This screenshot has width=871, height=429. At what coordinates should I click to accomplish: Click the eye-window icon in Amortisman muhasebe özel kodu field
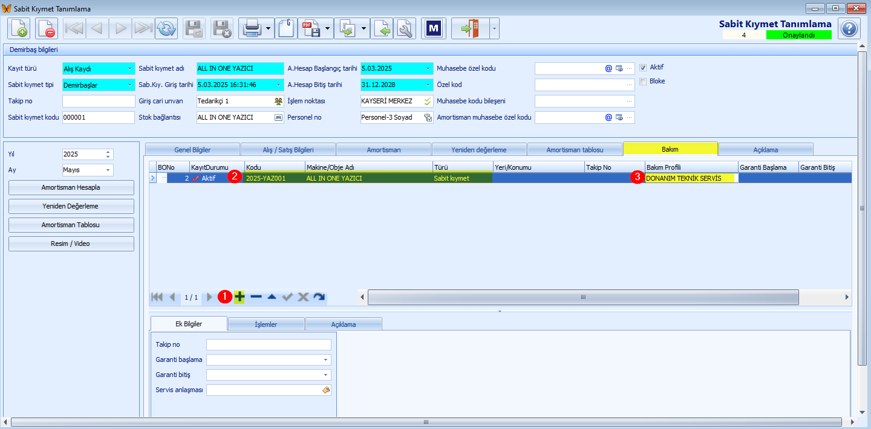(x=619, y=117)
